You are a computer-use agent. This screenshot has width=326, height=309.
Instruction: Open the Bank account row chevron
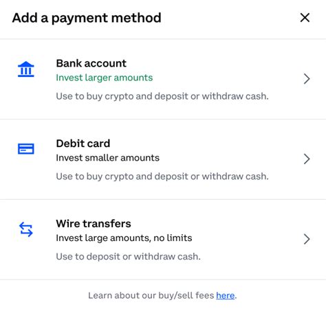307,79
